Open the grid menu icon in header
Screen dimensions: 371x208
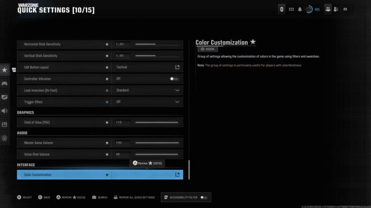(291, 9)
